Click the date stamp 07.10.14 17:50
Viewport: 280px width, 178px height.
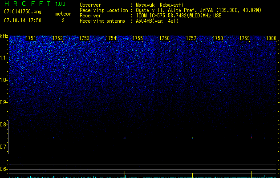[23, 20]
